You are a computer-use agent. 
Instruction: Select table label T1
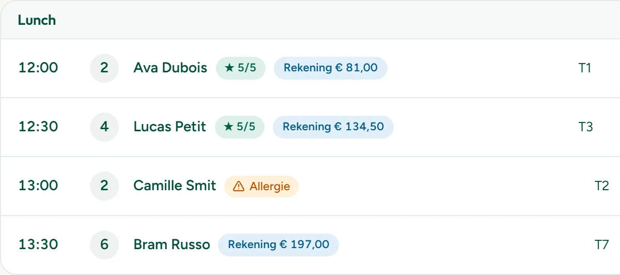[x=585, y=68]
